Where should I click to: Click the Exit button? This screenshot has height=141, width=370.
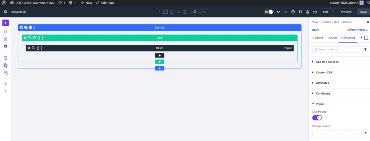326,12
